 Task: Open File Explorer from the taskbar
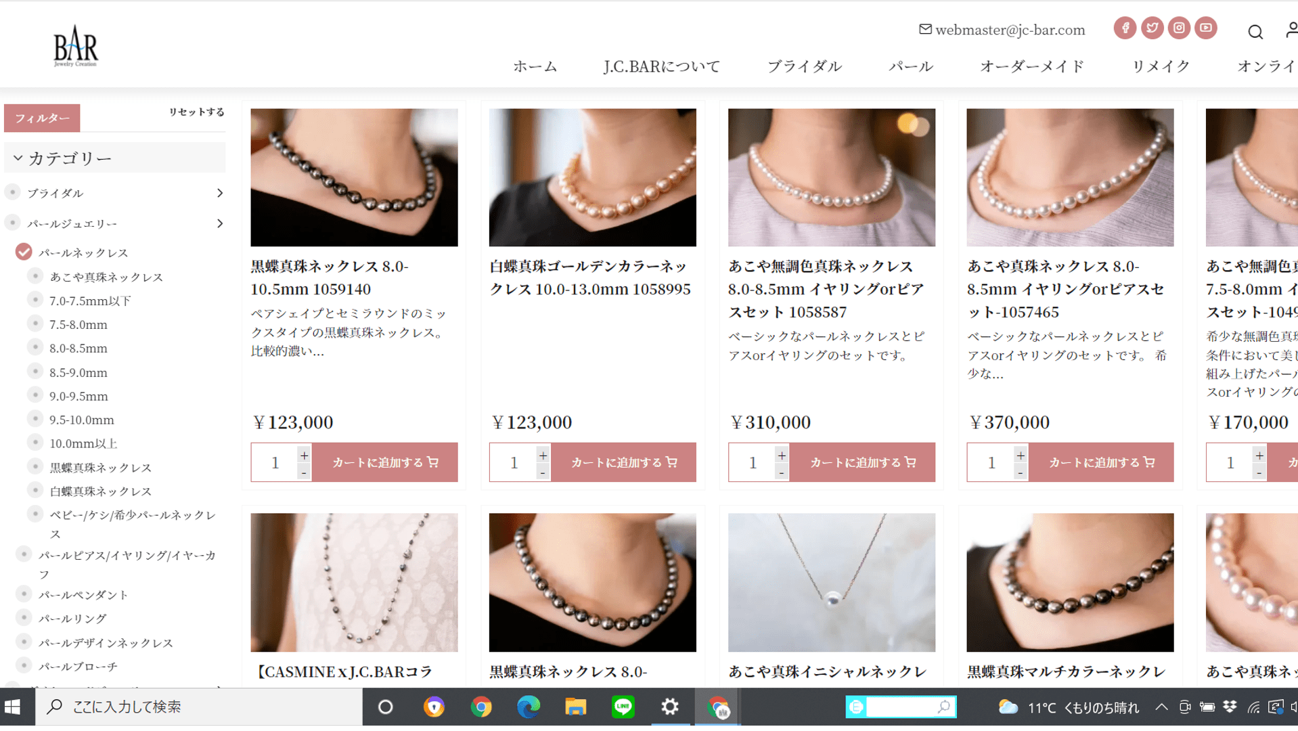(x=576, y=707)
